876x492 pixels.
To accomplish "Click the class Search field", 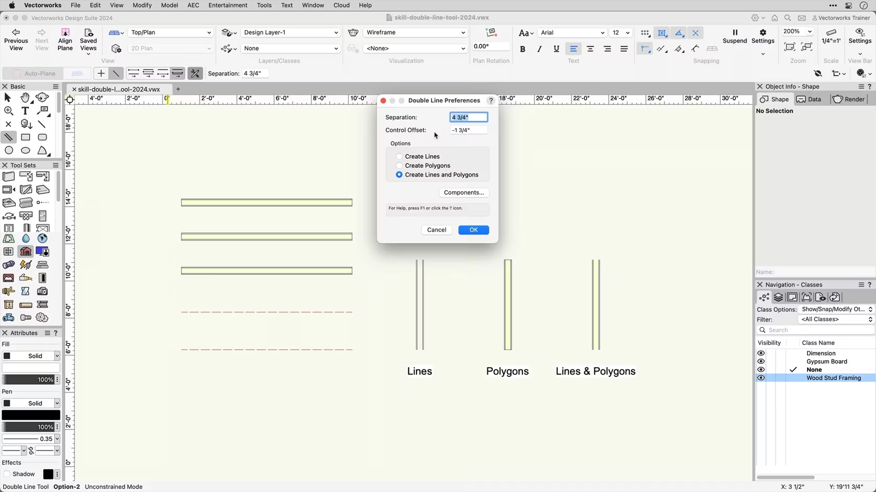I will [x=816, y=330].
